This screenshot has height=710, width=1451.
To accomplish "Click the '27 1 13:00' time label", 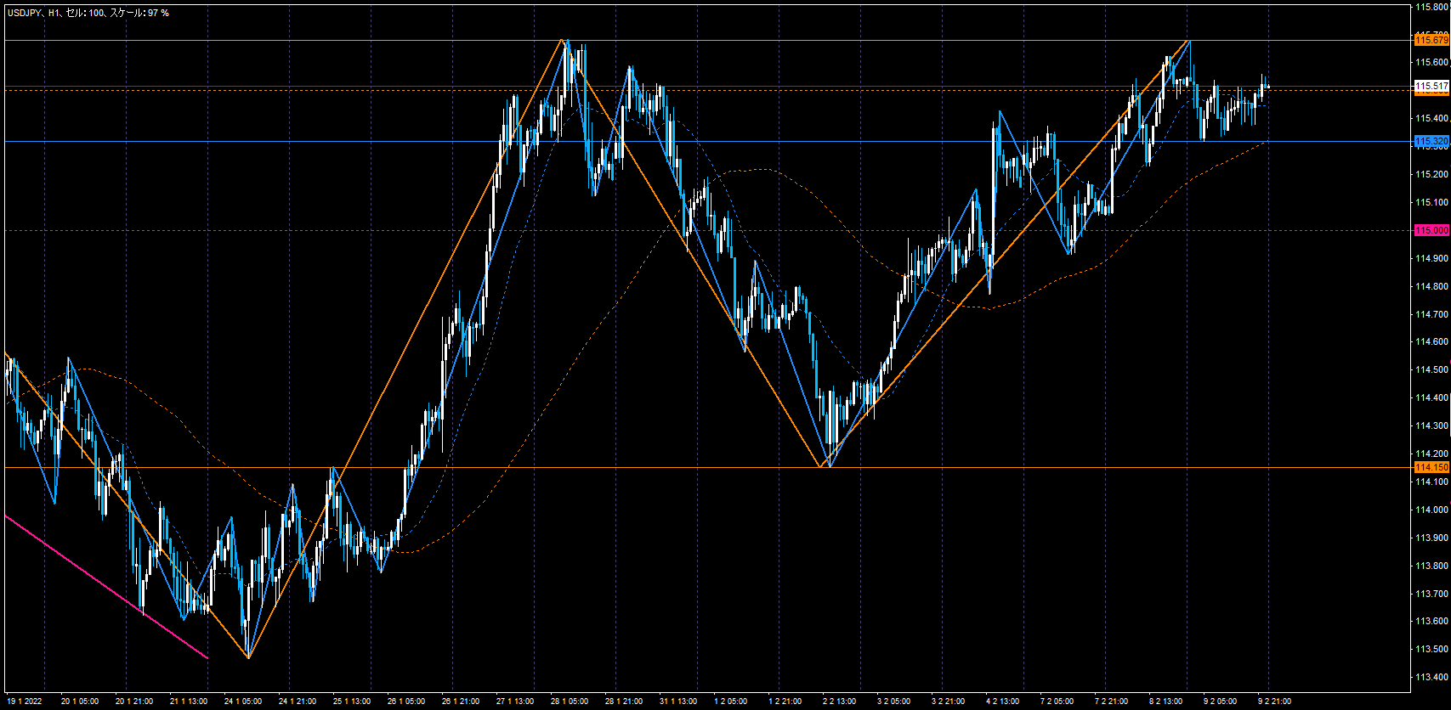I will pyautogui.click(x=515, y=702).
